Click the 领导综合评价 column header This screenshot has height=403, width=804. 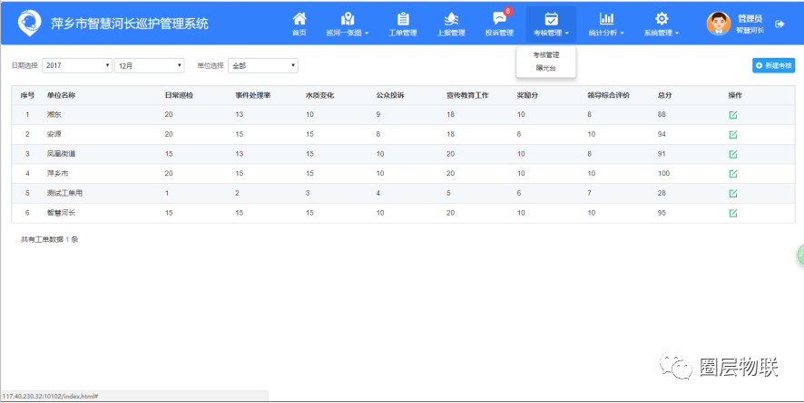point(609,95)
